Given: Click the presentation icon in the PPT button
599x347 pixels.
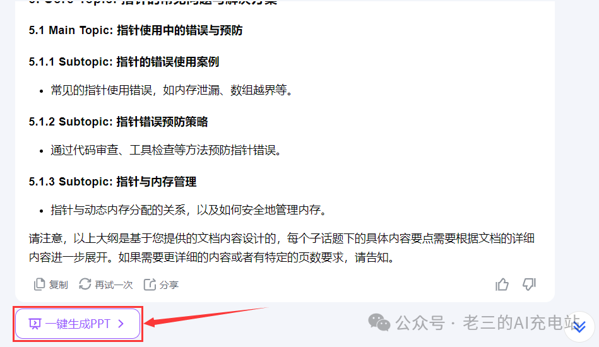Looking at the screenshot, I should pyautogui.click(x=35, y=324).
